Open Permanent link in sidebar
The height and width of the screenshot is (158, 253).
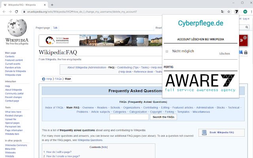[x=13, y=126]
